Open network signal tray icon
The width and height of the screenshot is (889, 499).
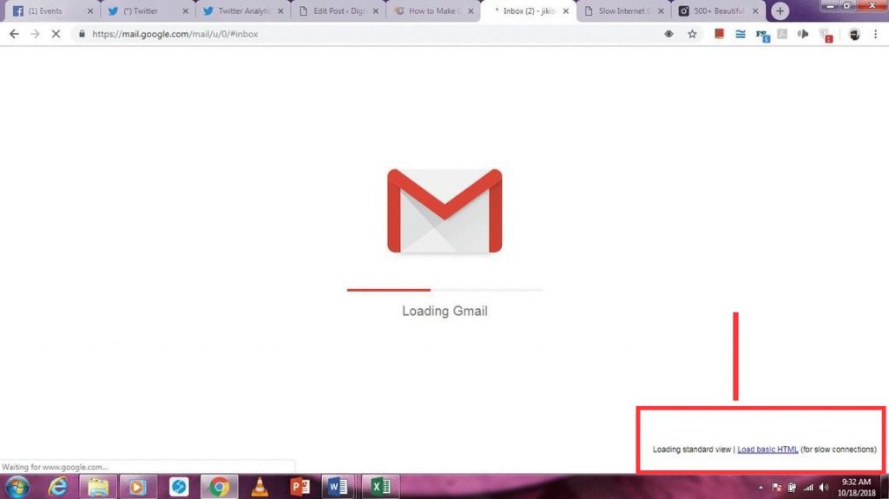coord(808,488)
